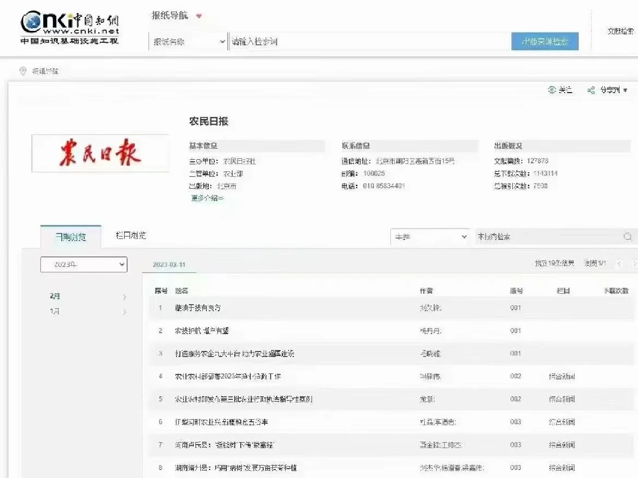The image size is (638, 478).
Task: Click author 龙新 in row 5
Action: (427, 399)
